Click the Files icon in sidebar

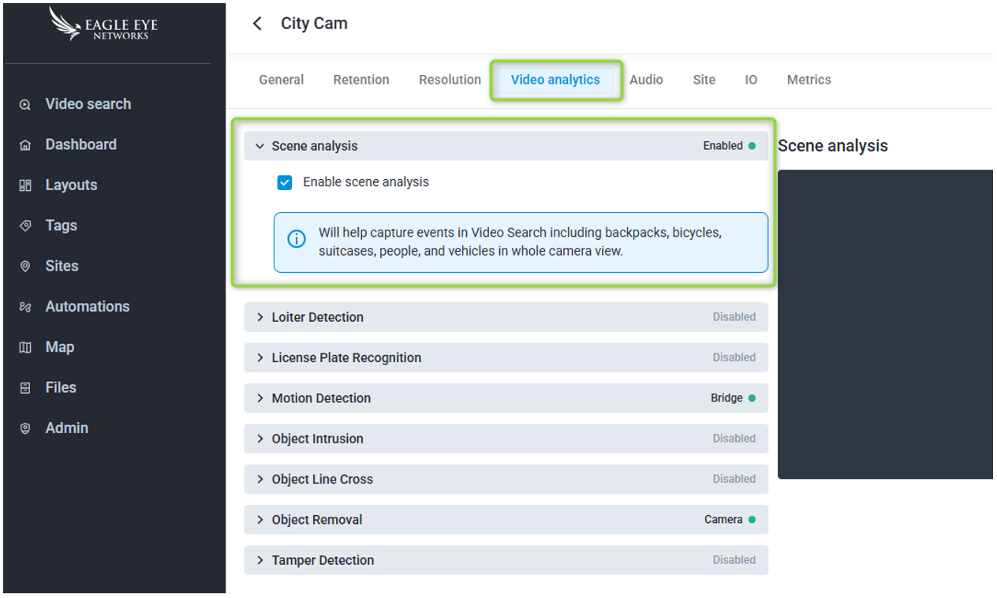[x=25, y=388]
